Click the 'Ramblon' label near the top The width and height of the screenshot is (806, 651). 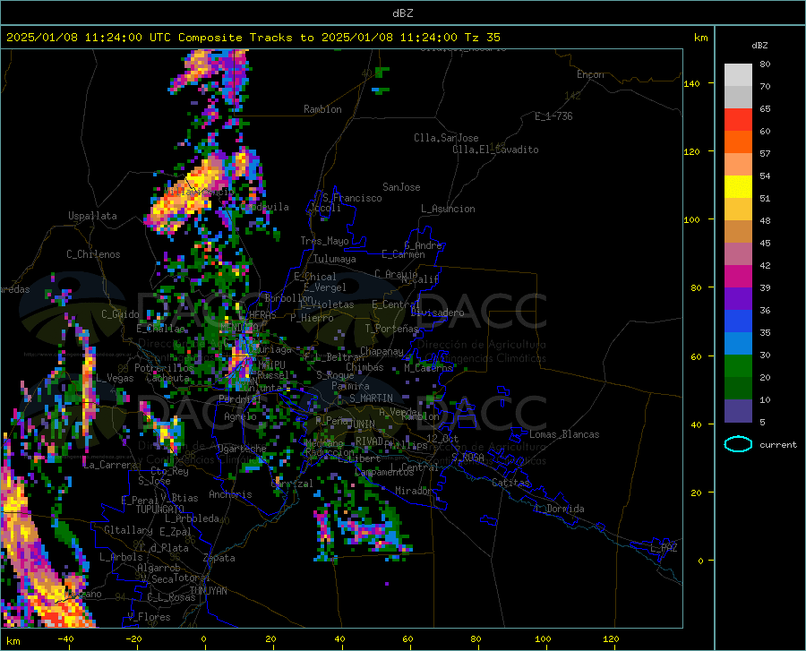click(x=322, y=109)
